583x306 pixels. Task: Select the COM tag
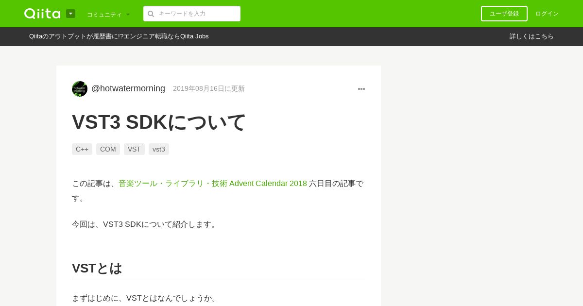[108, 149]
